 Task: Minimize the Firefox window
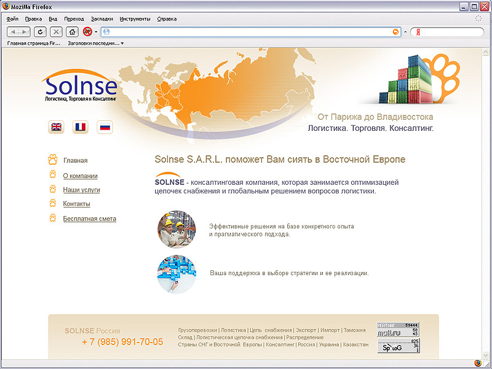tap(464, 6)
